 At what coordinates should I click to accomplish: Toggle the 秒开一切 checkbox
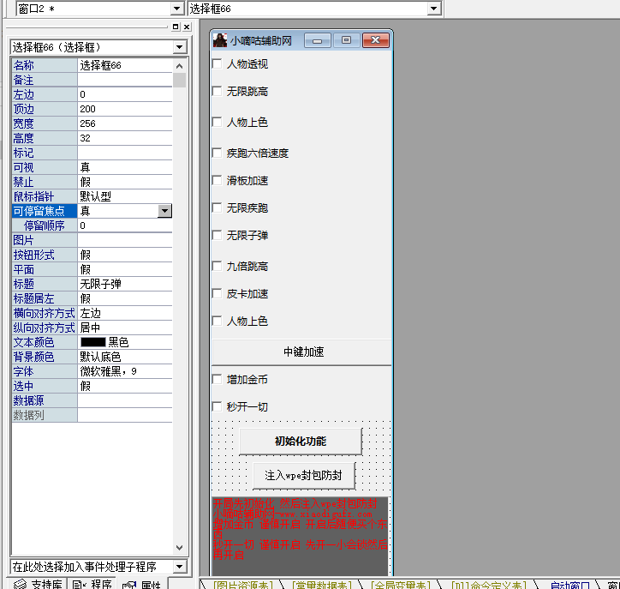point(218,407)
